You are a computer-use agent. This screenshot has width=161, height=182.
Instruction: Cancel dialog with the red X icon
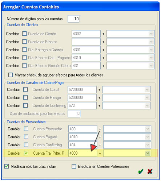(150, 171)
